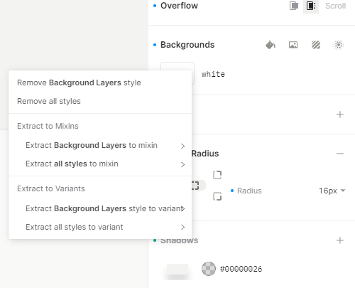Image resolution: width=355 pixels, height=288 pixels.
Task: Add a solid color fill background
Action: coord(271,45)
